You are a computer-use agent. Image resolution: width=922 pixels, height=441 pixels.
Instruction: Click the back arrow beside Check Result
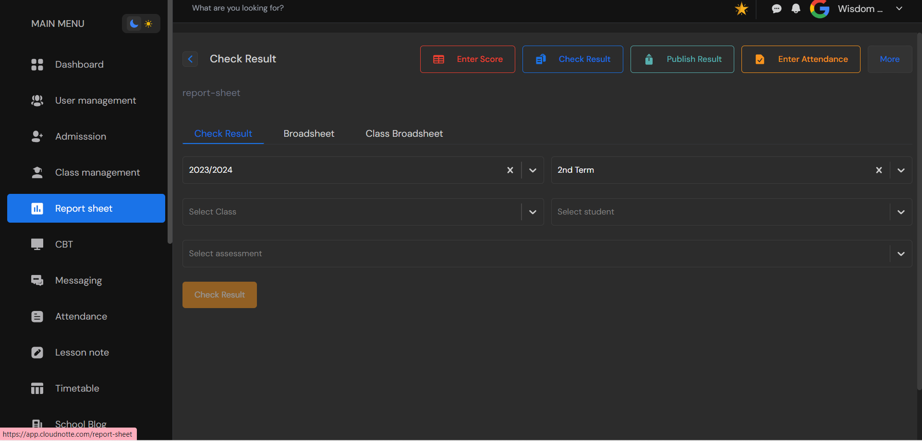pos(190,59)
